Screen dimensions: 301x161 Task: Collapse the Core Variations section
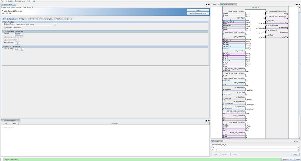[x=3, y=22]
